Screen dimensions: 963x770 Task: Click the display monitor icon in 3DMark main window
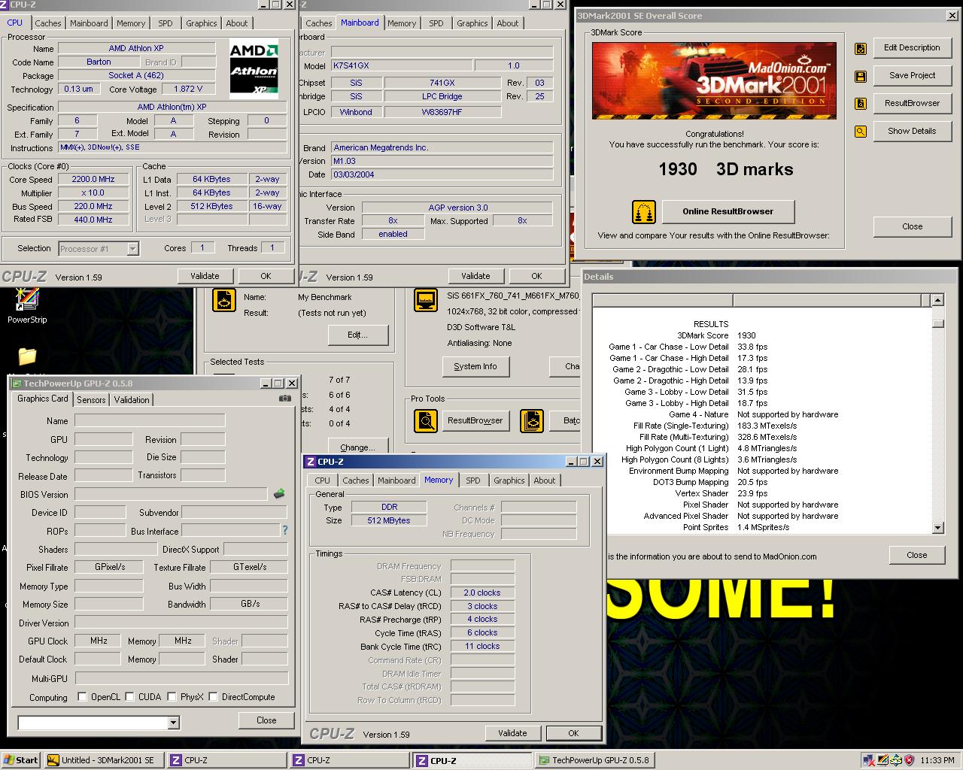coord(426,300)
